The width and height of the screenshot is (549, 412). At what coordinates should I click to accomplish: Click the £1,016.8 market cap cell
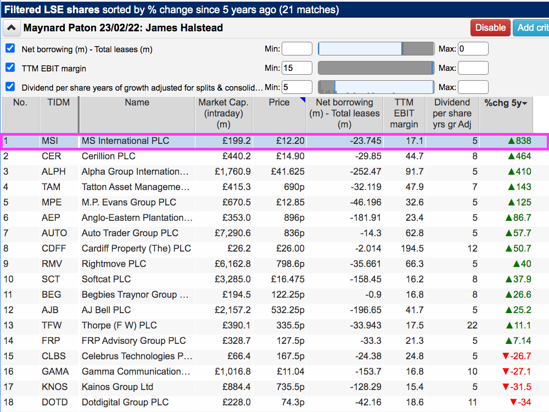(x=232, y=372)
